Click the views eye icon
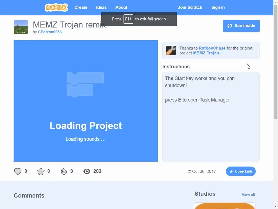Screen dimensions: 278x209 tap(87, 171)
